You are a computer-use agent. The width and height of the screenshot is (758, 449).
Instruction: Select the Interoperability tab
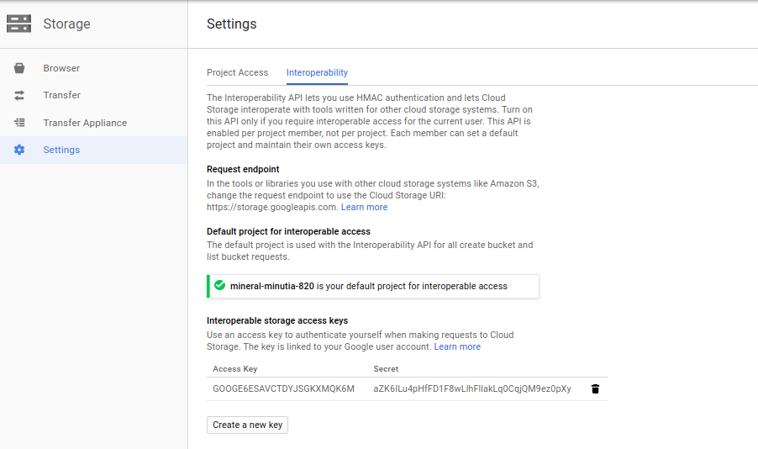[317, 73]
